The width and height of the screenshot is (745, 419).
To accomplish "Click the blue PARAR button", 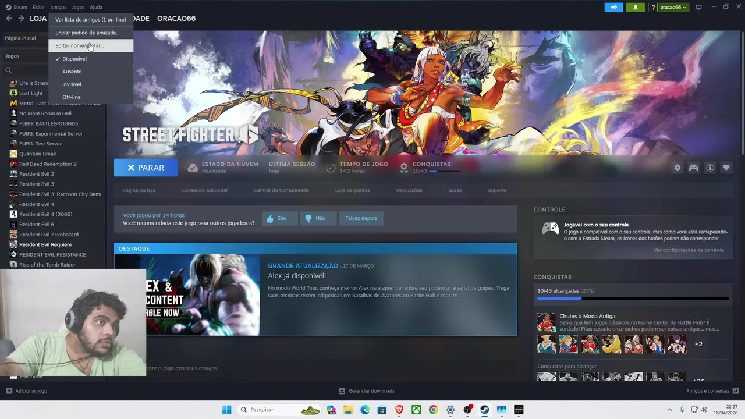I will (146, 168).
